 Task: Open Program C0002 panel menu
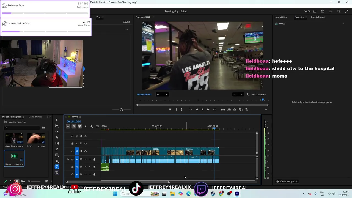pos(153,17)
